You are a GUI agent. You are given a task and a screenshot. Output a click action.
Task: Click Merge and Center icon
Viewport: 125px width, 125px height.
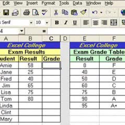pyautogui.click(x=113, y=22)
